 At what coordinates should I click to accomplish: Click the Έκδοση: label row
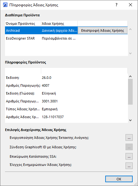12,78
